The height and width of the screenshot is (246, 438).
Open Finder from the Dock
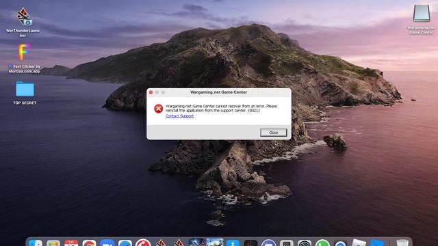pos(36,243)
